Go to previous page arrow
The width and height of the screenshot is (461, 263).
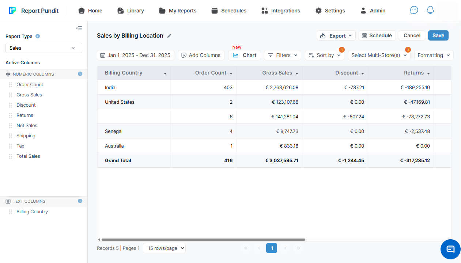259,248
